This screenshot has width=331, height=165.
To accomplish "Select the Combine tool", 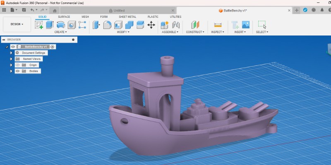I will 129,25.
